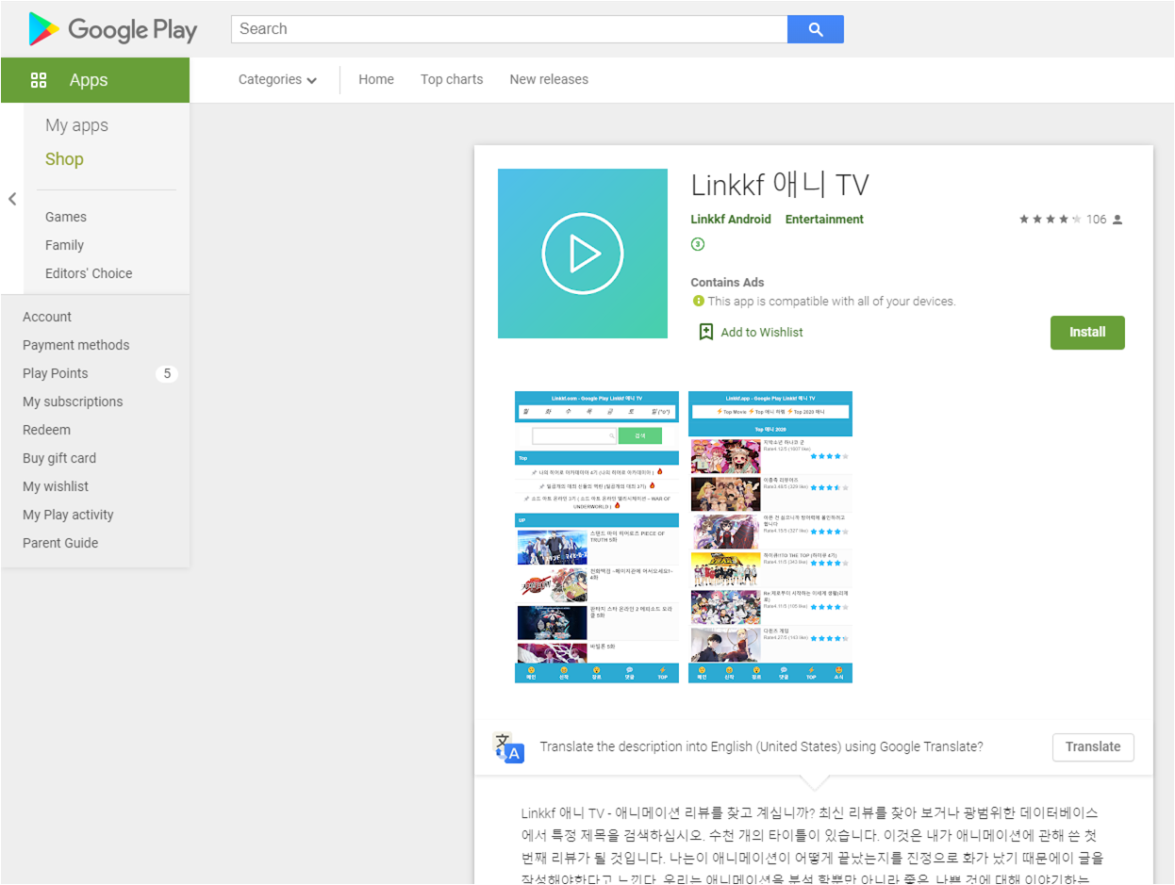Click the content rating 3 badge
Screen dimensions: 1175x885
tap(698, 244)
